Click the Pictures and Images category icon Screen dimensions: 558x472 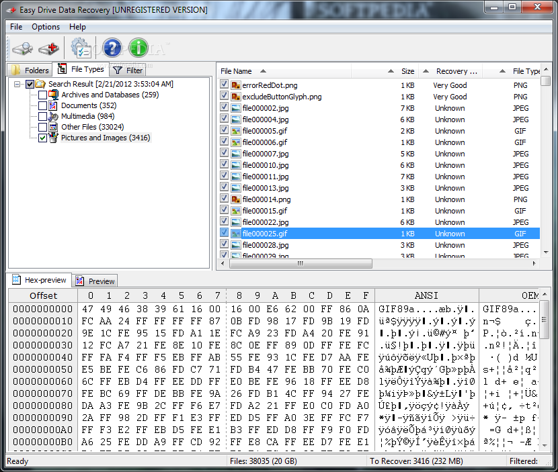pyautogui.click(x=53, y=138)
